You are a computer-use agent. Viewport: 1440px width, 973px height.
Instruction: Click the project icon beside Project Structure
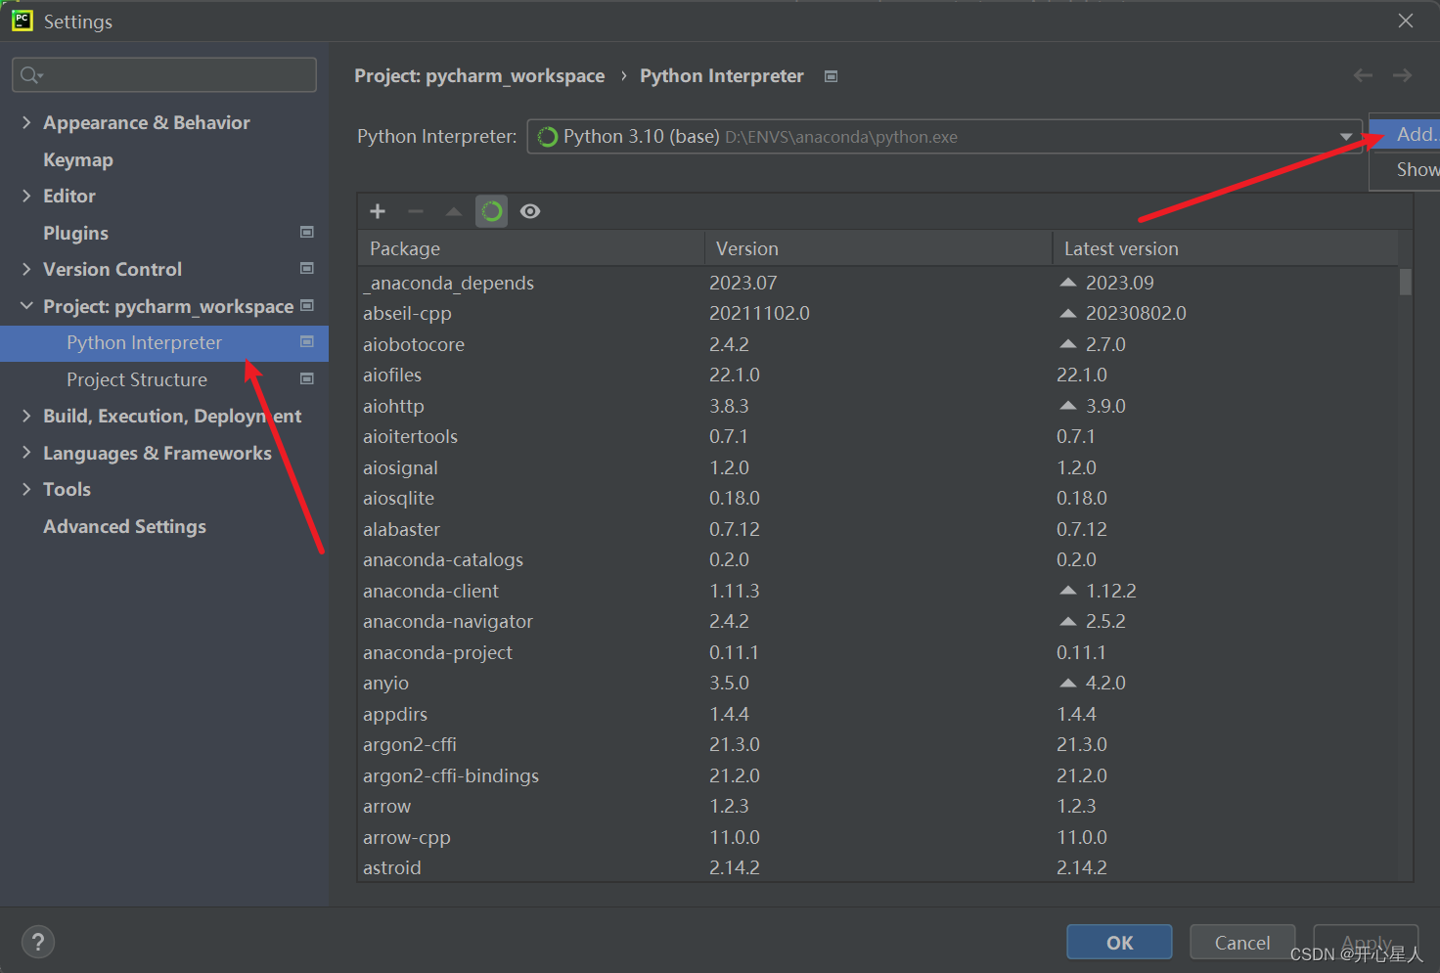(307, 378)
